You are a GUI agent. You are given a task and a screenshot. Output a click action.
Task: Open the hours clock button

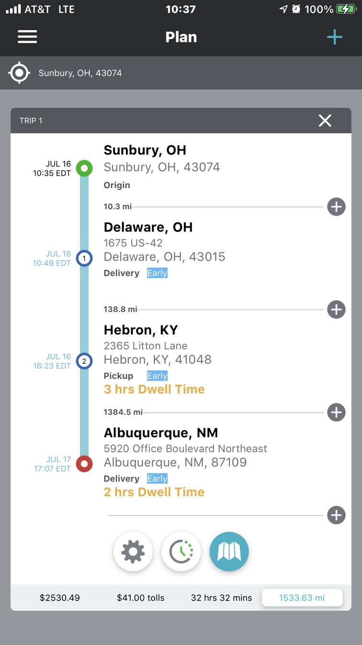[x=181, y=552]
